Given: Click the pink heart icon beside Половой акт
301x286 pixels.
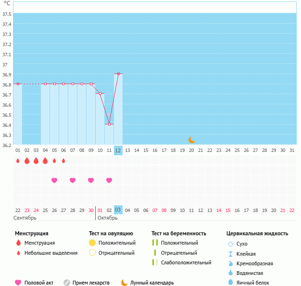Looking at the screenshot, I should pos(18,283).
